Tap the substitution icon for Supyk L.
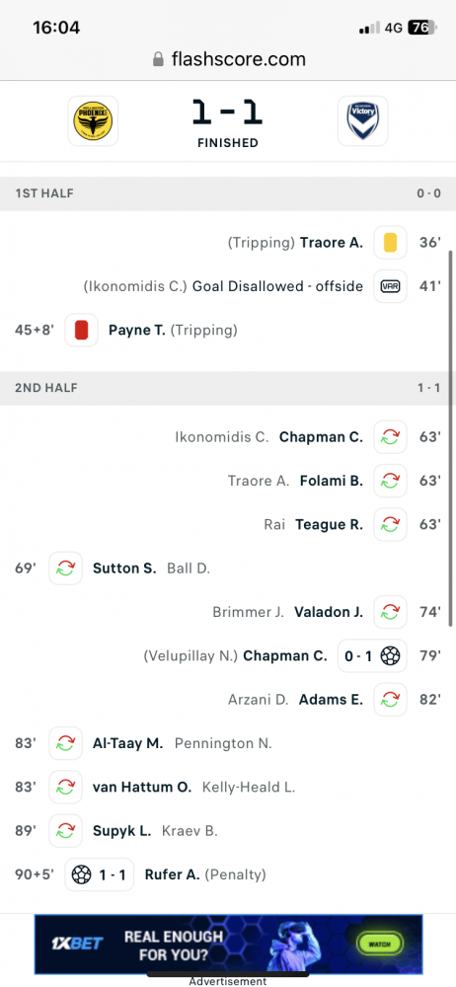 coord(65,831)
